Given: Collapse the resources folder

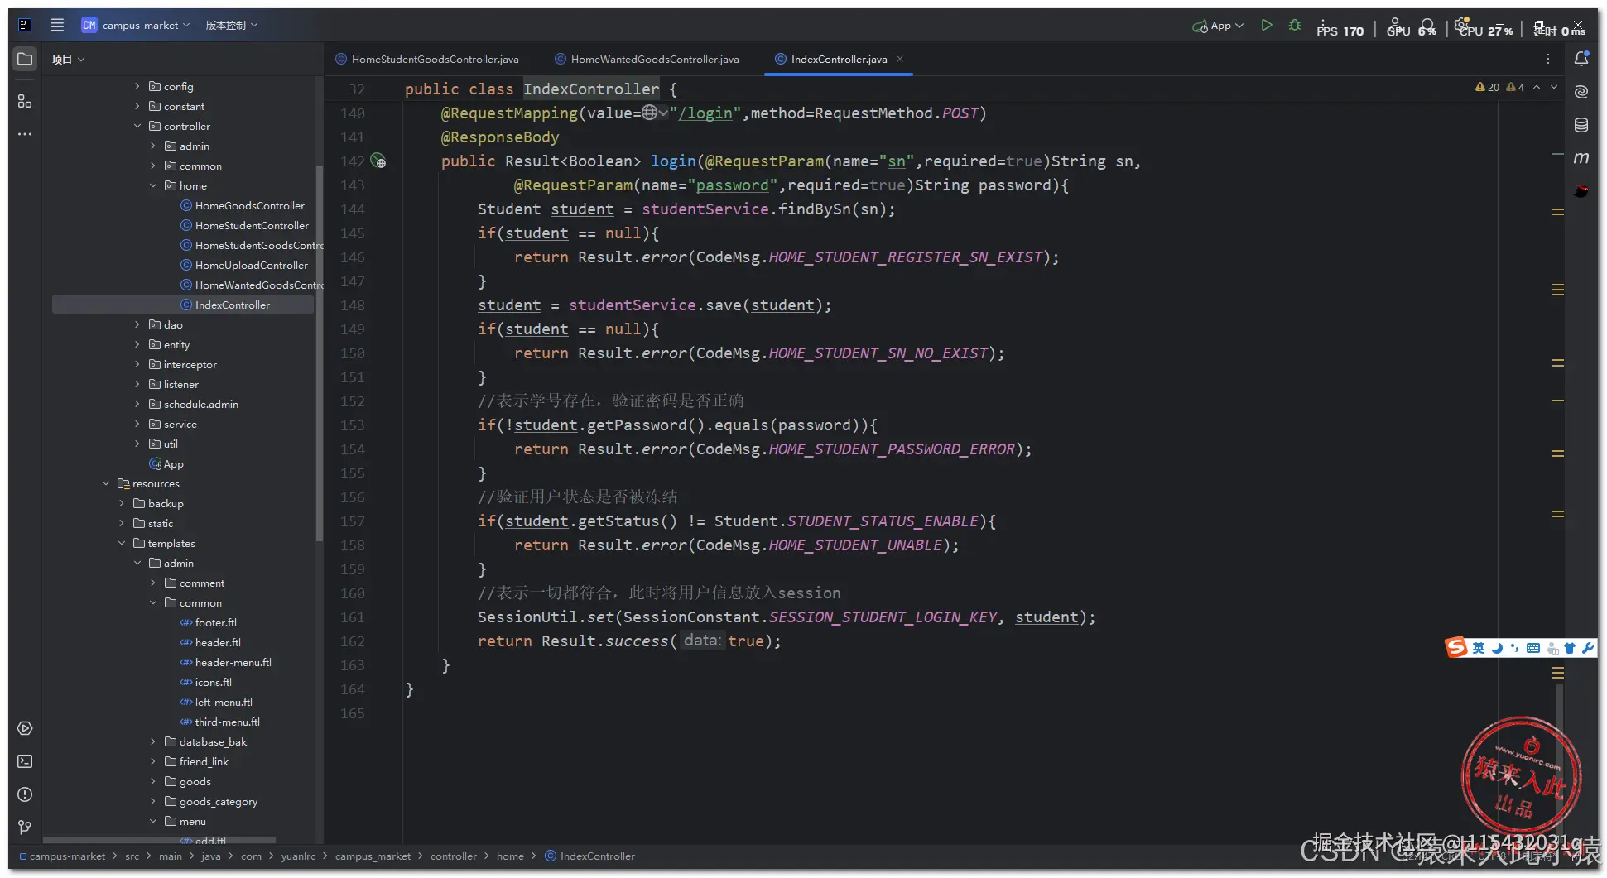Looking at the screenshot, I should (x=106, y=483).
